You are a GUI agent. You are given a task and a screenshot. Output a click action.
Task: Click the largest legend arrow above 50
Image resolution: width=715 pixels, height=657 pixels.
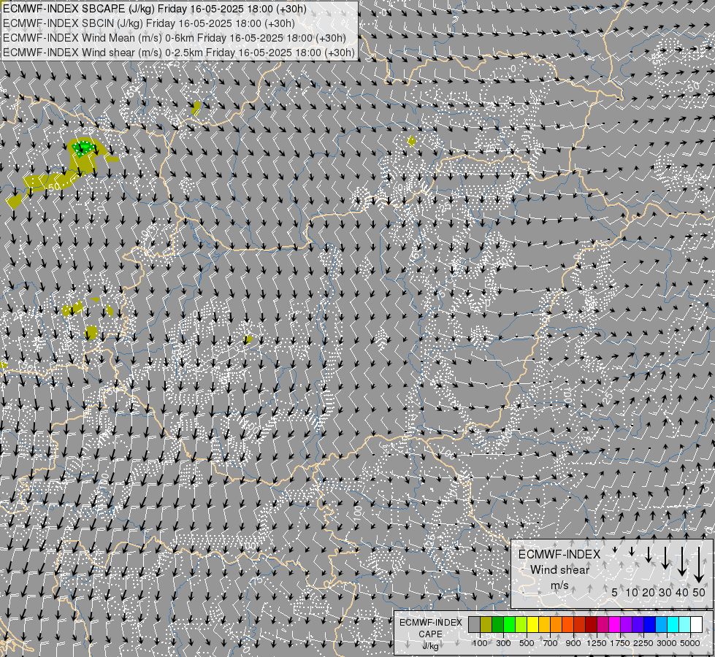pos(699,565)
